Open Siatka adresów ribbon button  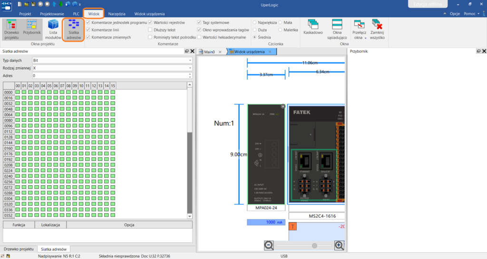[74, 30]
